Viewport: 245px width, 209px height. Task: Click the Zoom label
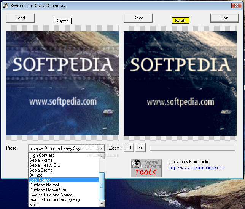point(114,148)
